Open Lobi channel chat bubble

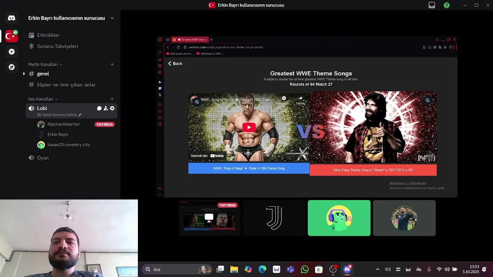99,108
